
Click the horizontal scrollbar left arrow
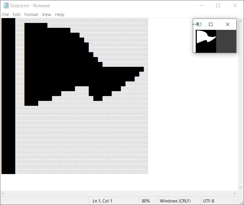pos(3,193)
